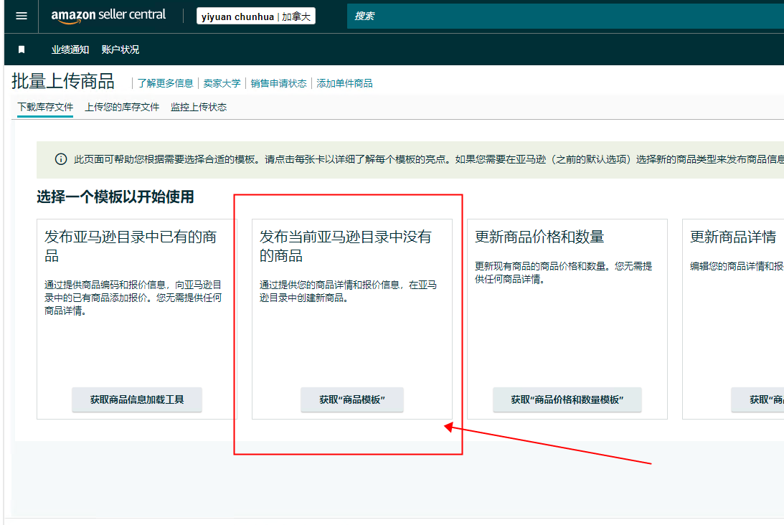
Task: Click the Amazon Seller Central logo
Action: 108,16
